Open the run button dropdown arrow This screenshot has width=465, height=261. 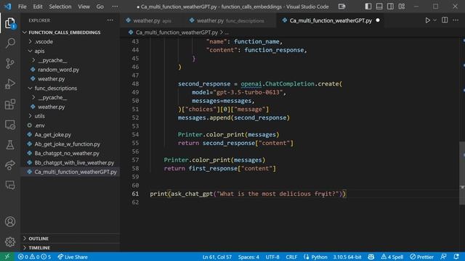point(434,20)
